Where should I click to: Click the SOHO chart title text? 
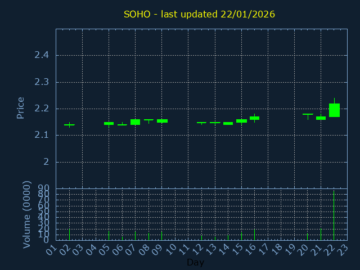tap(199, 14)
